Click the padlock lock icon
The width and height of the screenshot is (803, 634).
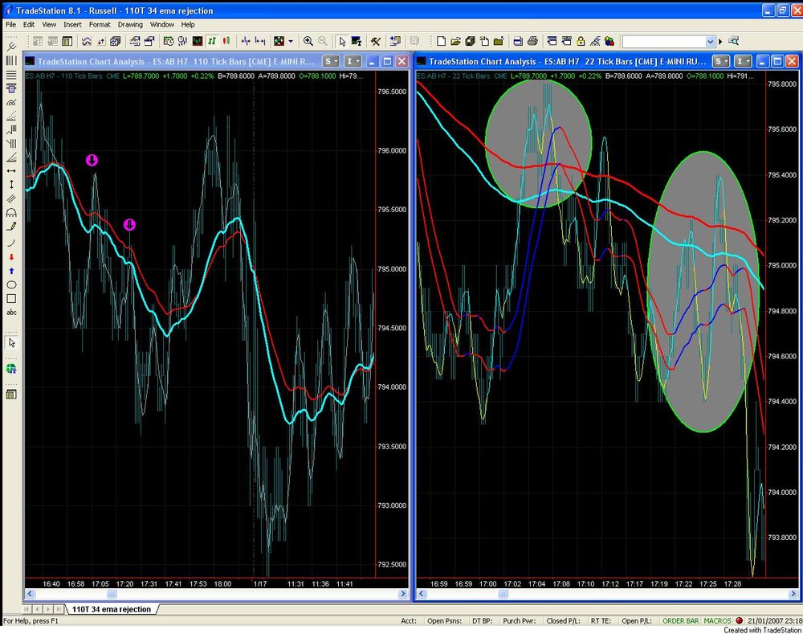click(581, 41)
